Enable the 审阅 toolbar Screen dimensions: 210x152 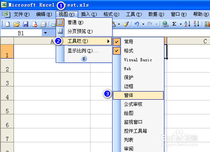(x=138, y=149)
